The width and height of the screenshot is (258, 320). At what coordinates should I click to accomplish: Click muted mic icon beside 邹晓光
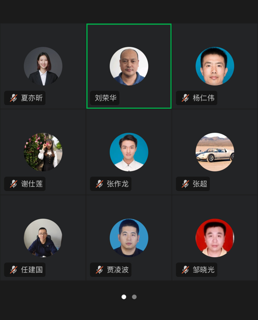pyautogui.click(x=185, y=270)
